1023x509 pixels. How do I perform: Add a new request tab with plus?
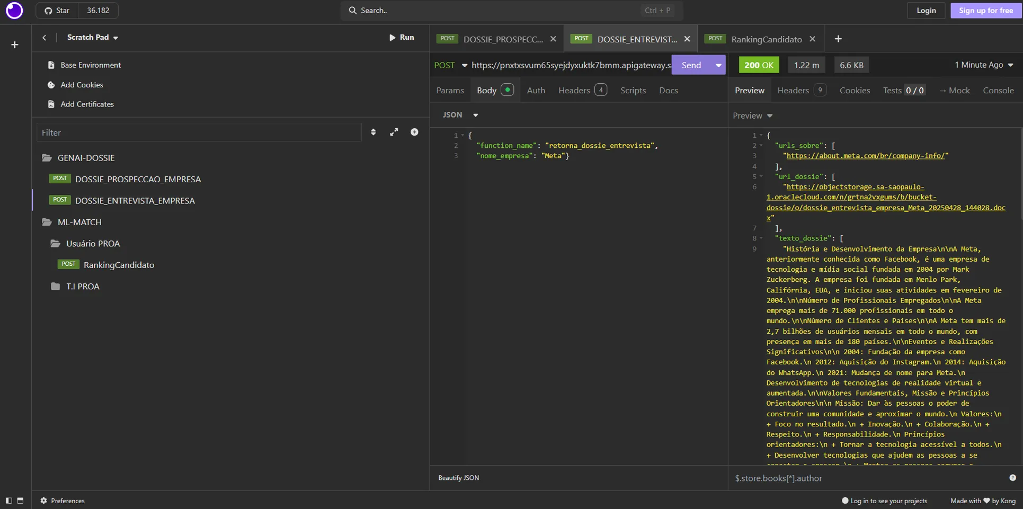coord(838,39)
